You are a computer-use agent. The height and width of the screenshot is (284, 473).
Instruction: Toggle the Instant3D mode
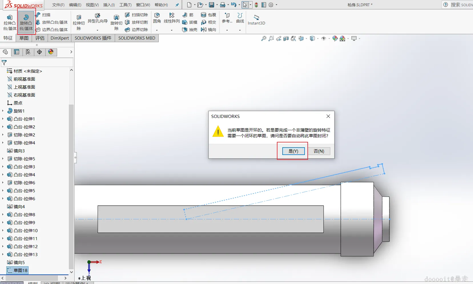(256, 19)
